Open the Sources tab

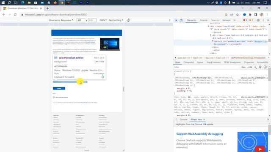point(215,20)
